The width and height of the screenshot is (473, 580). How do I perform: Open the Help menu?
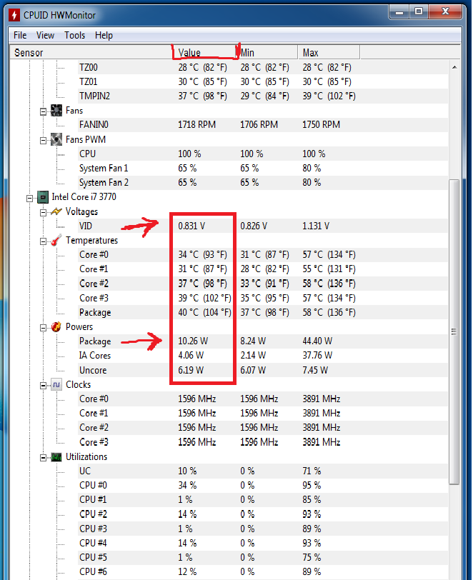click(104, 35)
